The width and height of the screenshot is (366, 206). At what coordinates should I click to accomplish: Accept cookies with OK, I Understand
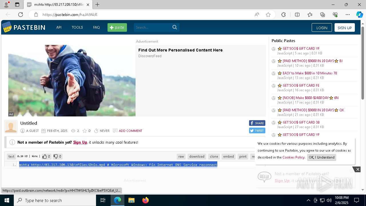pyautogui.click(x=321, y=157)
